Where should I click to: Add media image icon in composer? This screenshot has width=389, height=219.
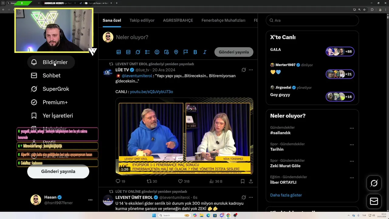(119, 52)
